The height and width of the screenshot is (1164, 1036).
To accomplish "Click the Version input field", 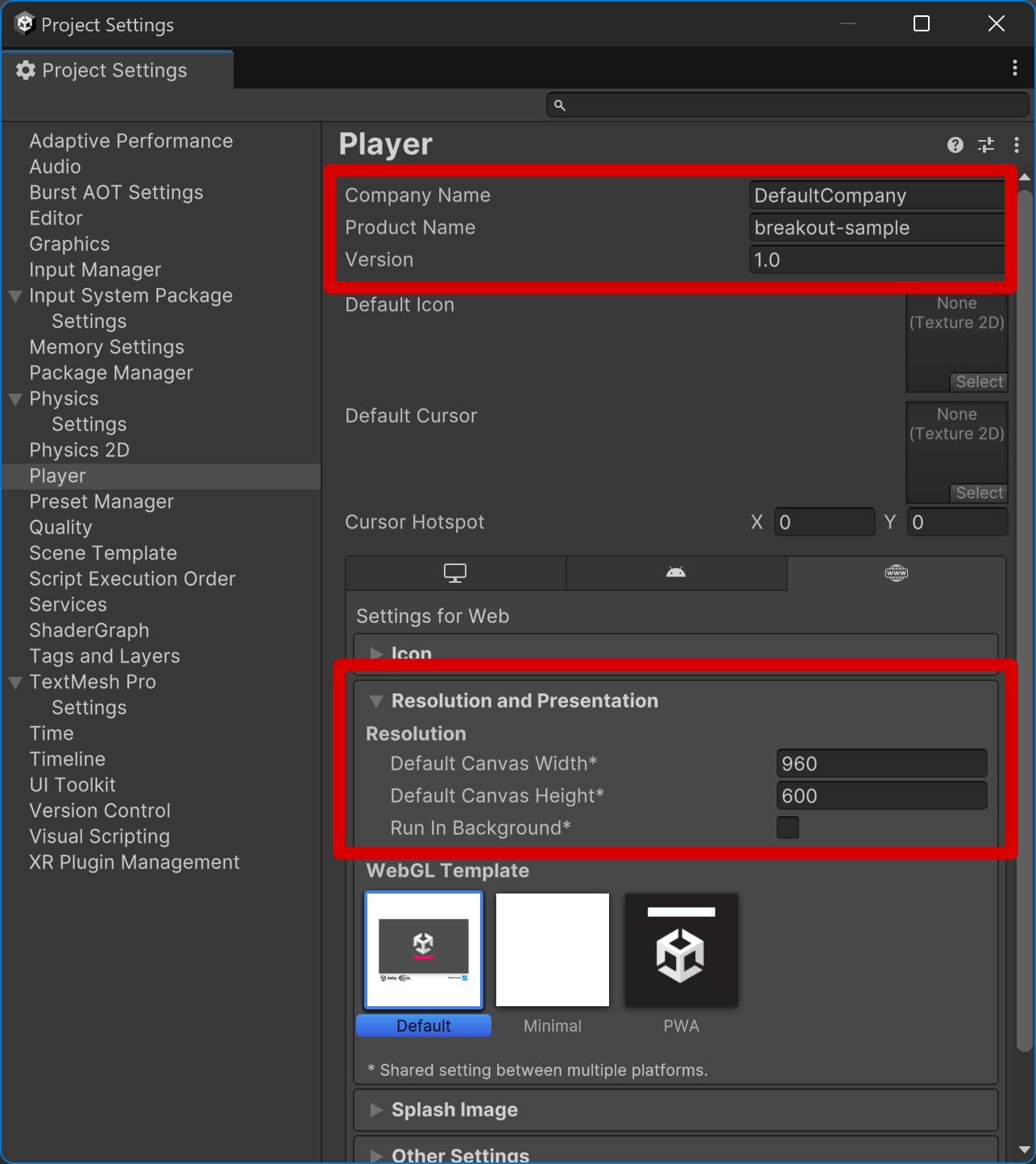I will click(876, 260).
